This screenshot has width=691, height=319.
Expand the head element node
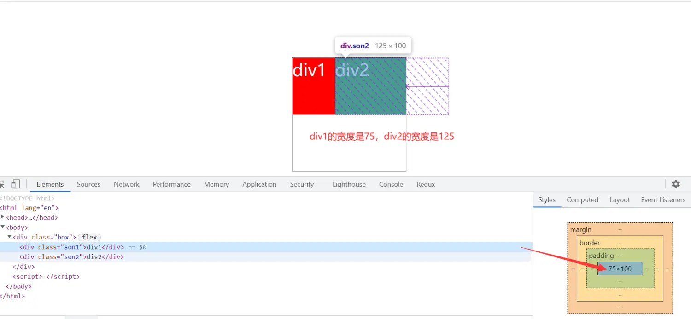click(3, 217)
